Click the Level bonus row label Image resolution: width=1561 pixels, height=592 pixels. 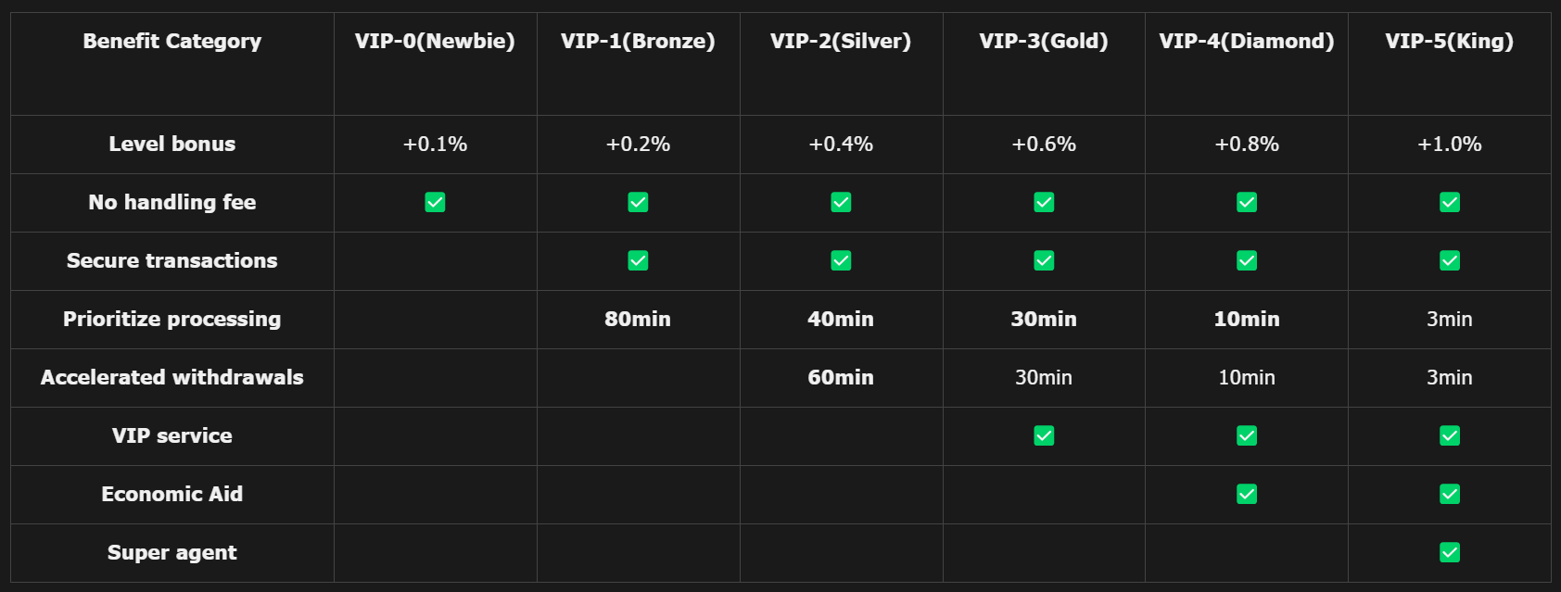pyautogui.click(x=172, y=144)
